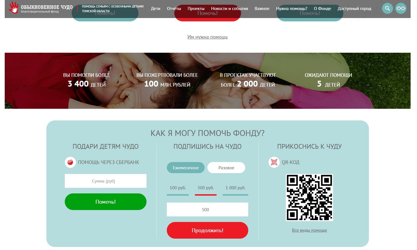Open the Дети menu item
Viewport: 417px width, 250px height.
(x=156, y=9)
